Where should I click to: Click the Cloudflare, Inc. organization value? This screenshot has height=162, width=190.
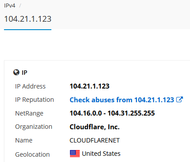94,127
